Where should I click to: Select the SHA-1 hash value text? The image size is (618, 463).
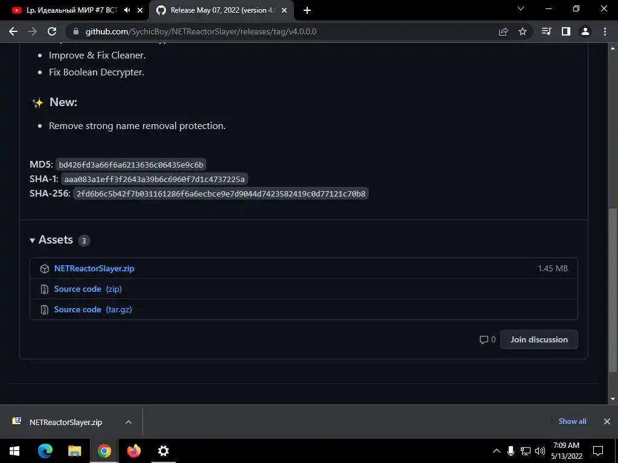[154, 179]
